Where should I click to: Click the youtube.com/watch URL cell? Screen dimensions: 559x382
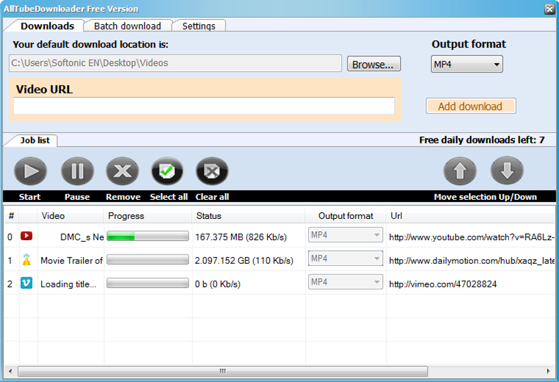click(x=471, y=237)
